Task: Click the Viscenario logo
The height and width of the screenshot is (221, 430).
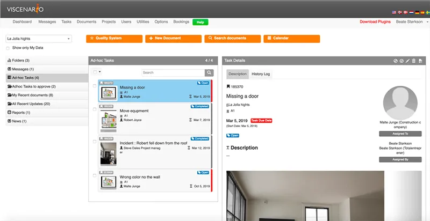Action: [25, 9]
